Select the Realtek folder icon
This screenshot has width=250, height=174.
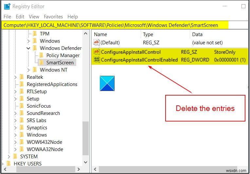(x=22, y=77)
